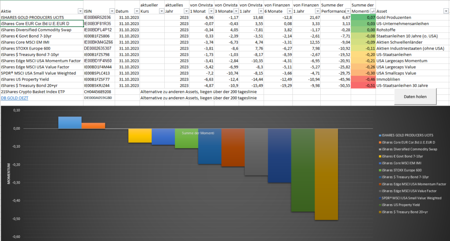The image size is (450, 241).
Task: Select legend entry ISHARES GOLD PRODUCERS UCITS
Action: coord(406,135)
